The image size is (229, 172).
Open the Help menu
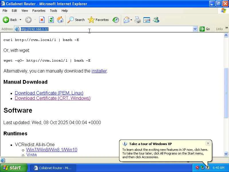(x=65, y=11)
